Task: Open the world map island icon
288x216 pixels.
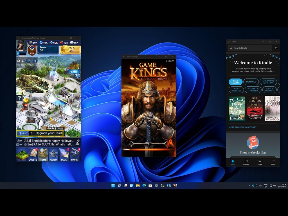Action: coord(22,155)
